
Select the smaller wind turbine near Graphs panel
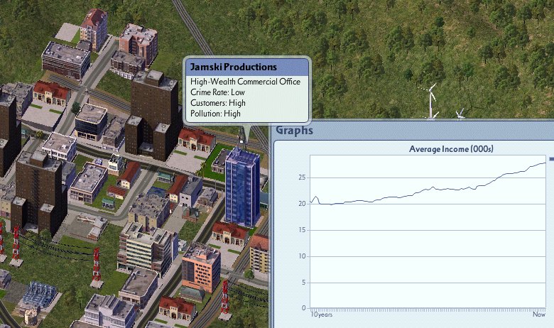pos(460,113)
